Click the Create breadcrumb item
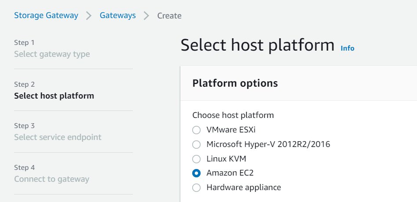 (x=169, y=16)
